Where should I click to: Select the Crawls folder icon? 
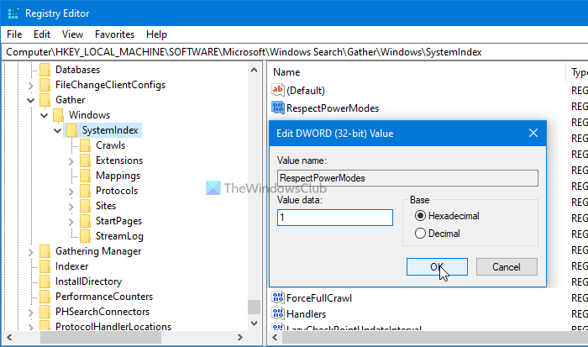85,145
